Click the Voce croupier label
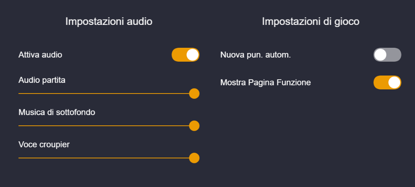The width and height of the screenshot is (415, 187). (44, 144)
